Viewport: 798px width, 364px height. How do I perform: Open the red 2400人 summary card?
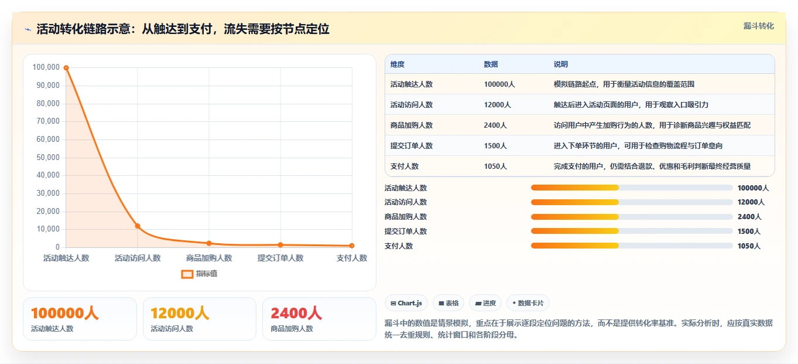click(319, 319)
